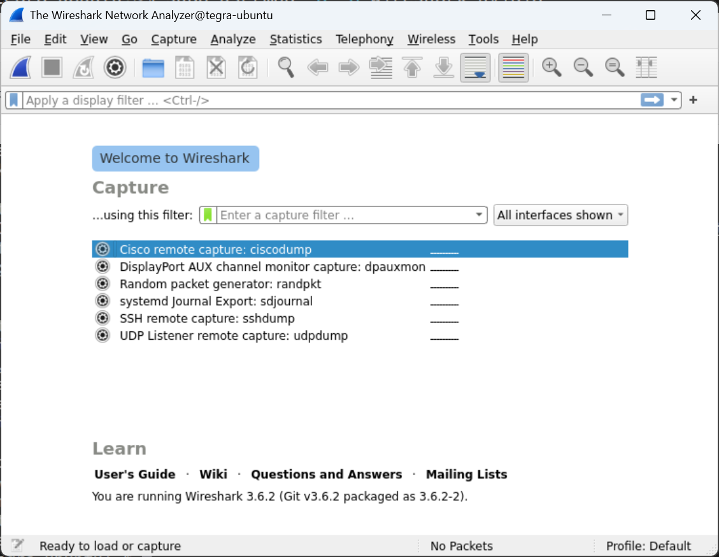Zoom out the main window text

[583, 68]
